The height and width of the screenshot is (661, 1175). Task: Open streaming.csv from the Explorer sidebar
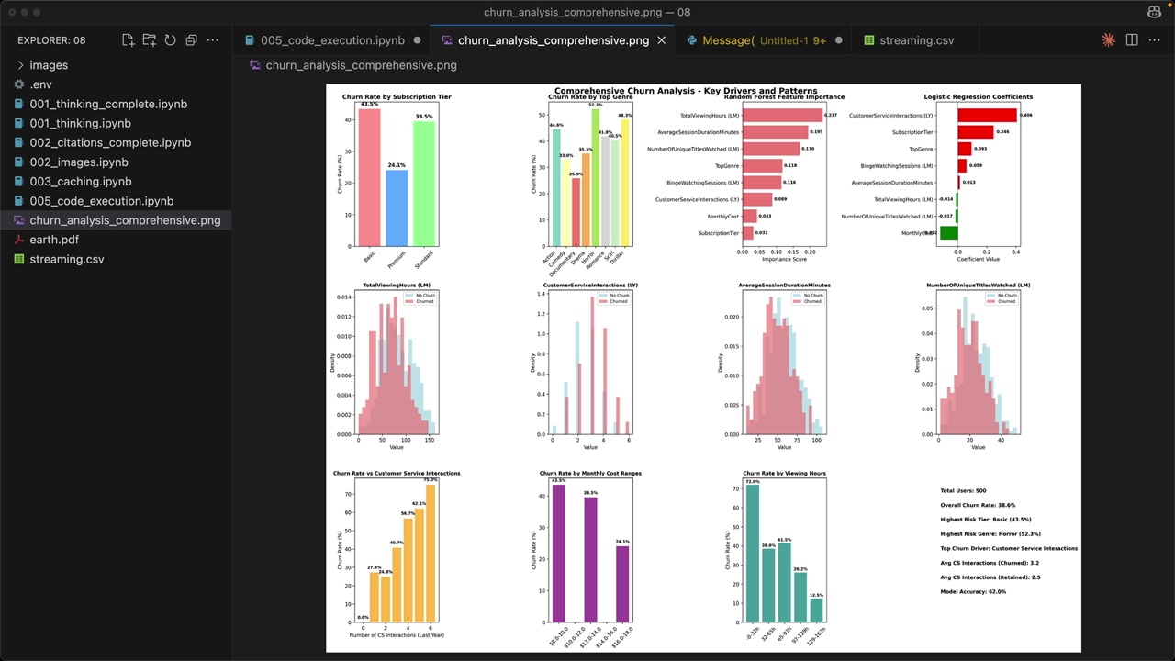tap(66, 259)
